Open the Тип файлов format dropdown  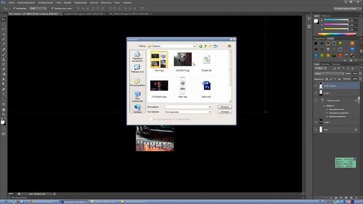(x=209, y=112)
